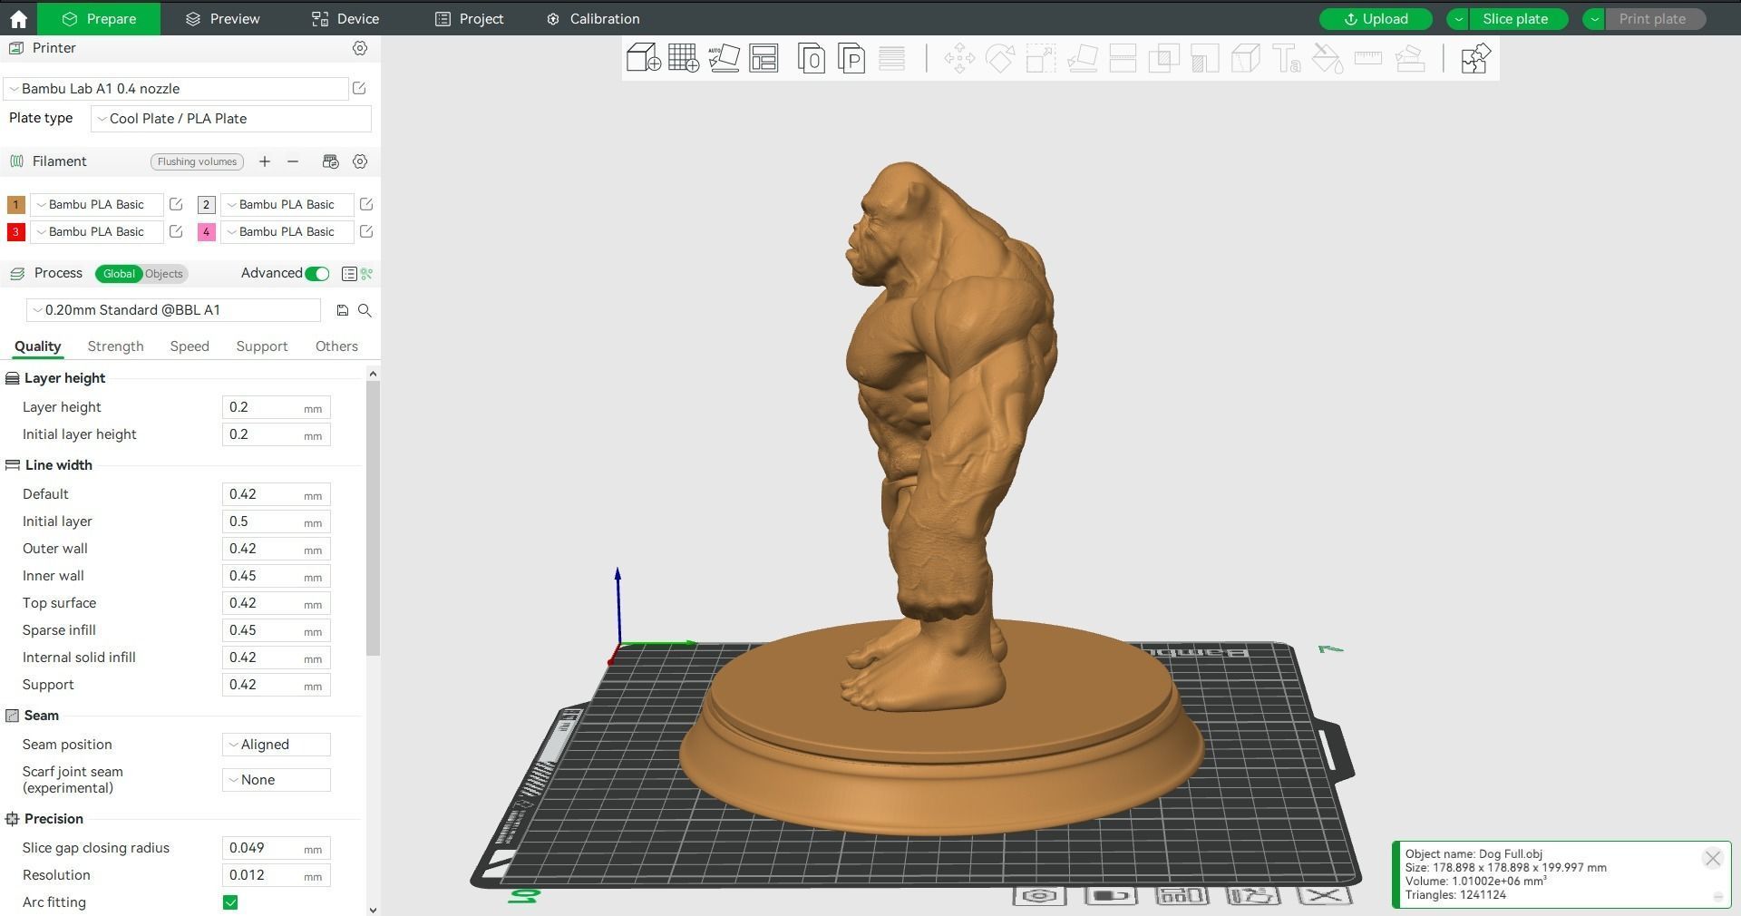Switch process scope to Global
Viewport: 1741px width, 916px height.
(119, 274)
